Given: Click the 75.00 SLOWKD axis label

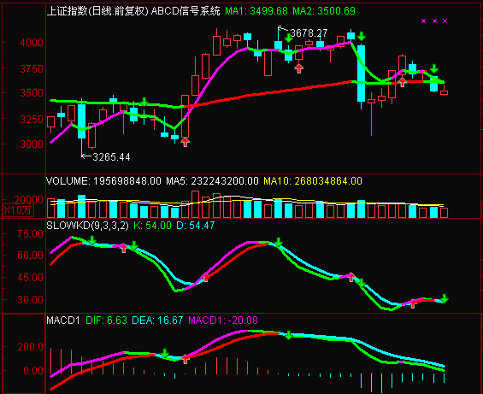Looking at the screenshot, I should pos(30,234).
